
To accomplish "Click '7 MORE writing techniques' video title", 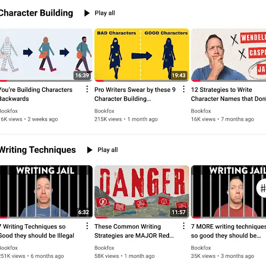I will tap(228, 231).
